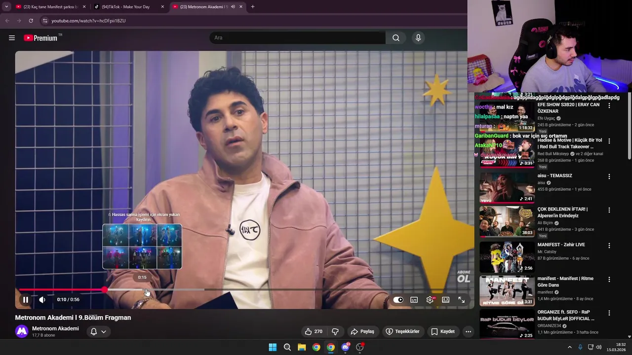Start voice search with microphone icon
The image size is (632, 355).
pos(418,38)
